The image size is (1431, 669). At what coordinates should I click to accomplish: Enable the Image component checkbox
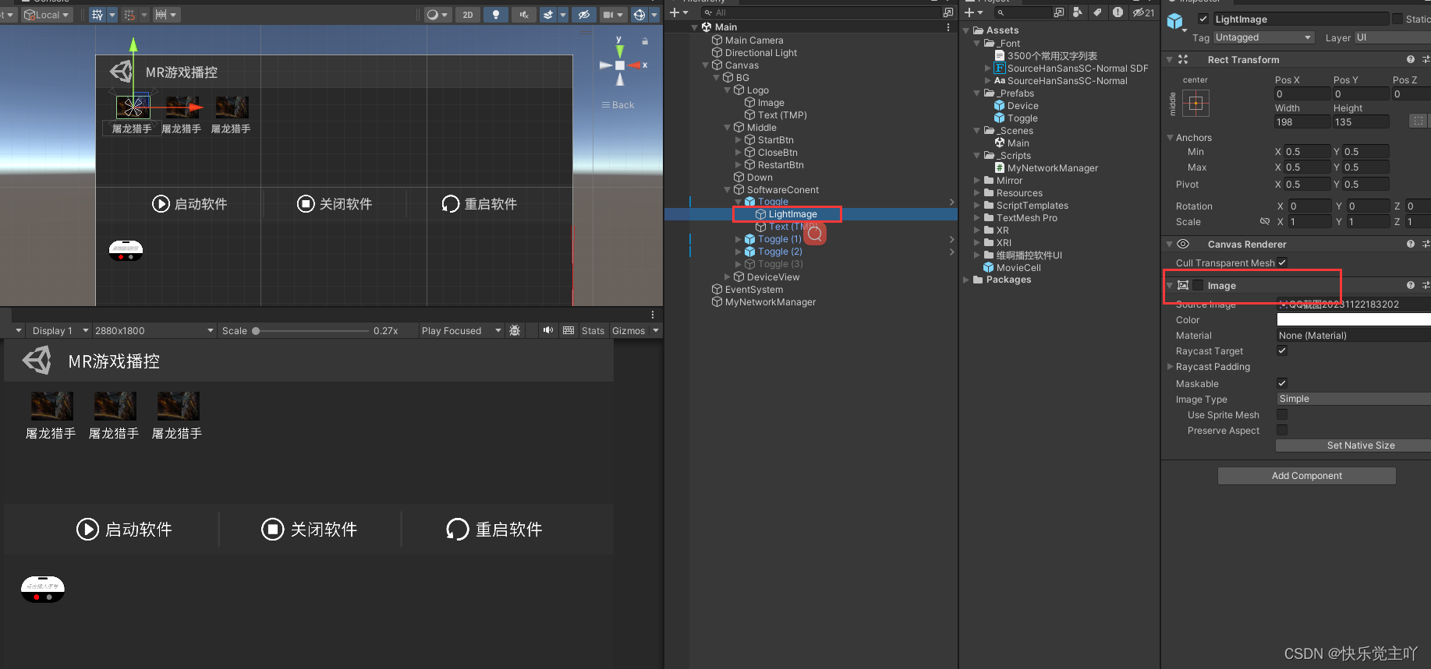1198,286
